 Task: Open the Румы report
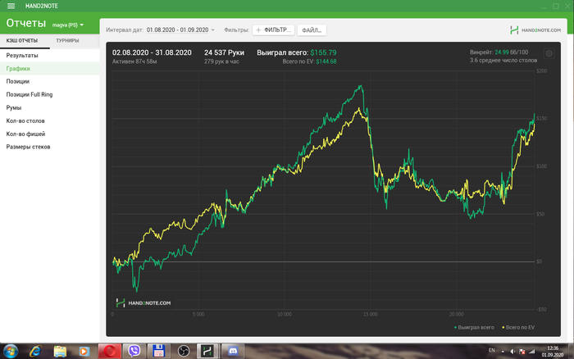tap(50, 107)
